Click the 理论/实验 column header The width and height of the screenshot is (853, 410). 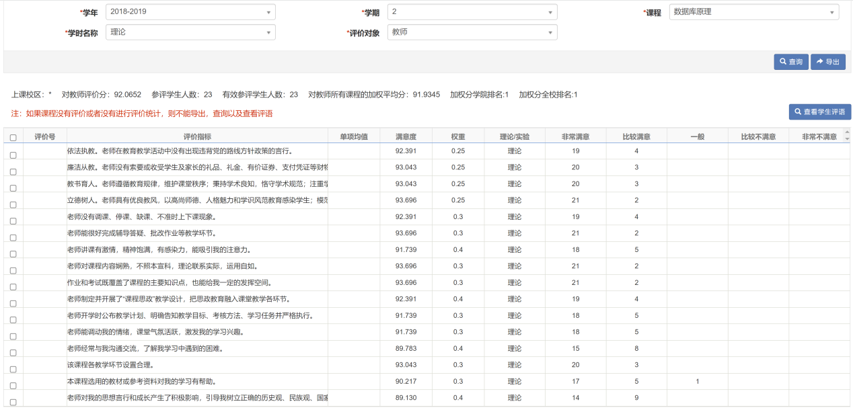pyautogui.click(x=515, y=136)
